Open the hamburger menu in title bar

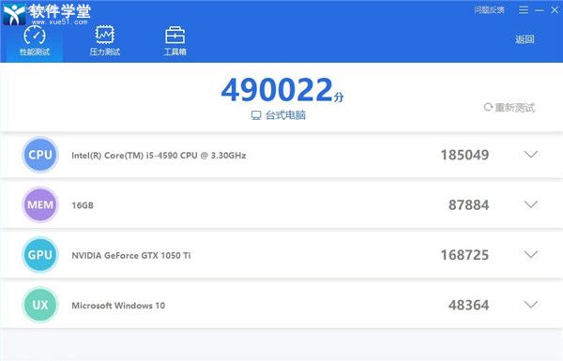[x=524, y=10]
